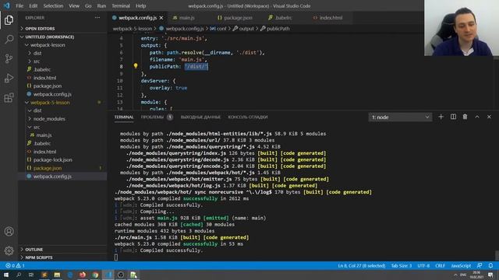499x280 pixels.
Task: Open the Search view in activity bar
Action: pyautogui.click(x=9, y=40)
